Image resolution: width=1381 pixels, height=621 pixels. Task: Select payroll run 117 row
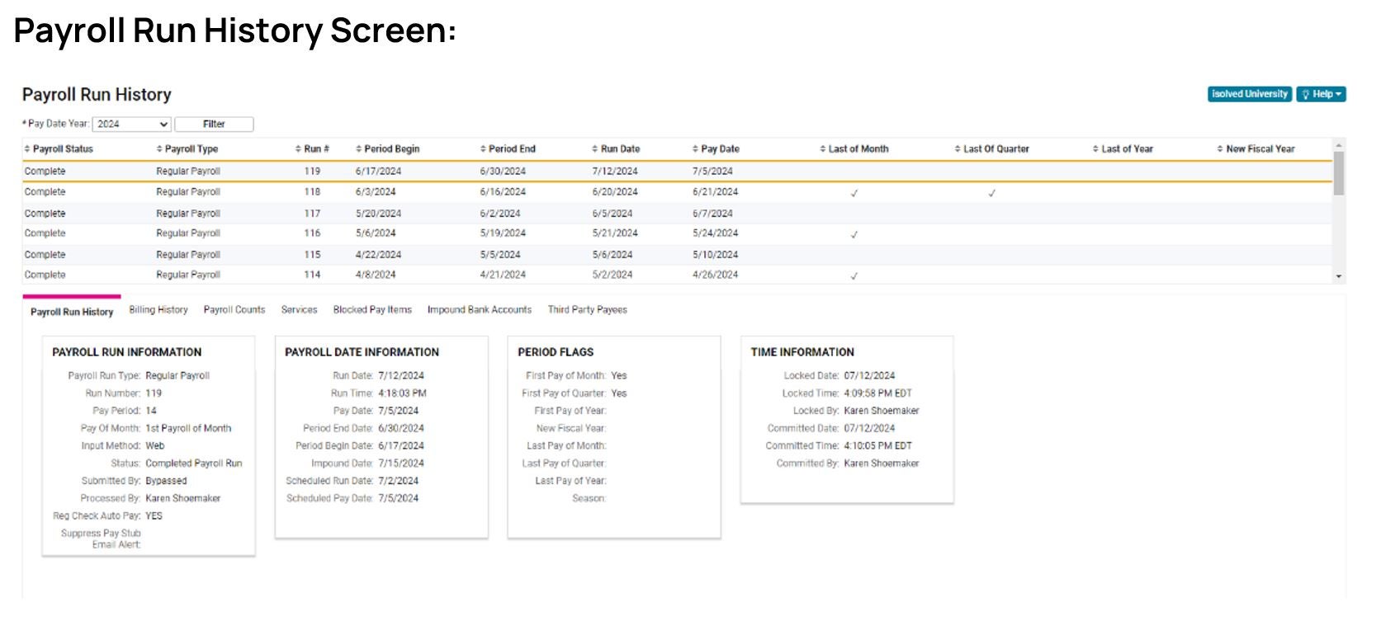coord(677,214)
